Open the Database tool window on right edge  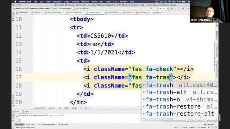[217, 35]
